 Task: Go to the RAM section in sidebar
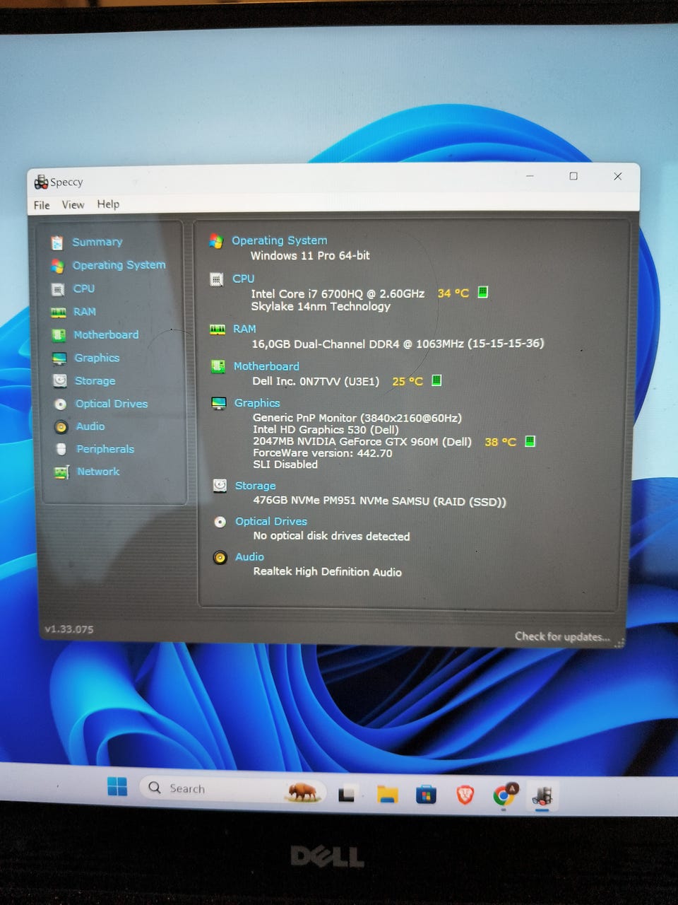[85, 312]
